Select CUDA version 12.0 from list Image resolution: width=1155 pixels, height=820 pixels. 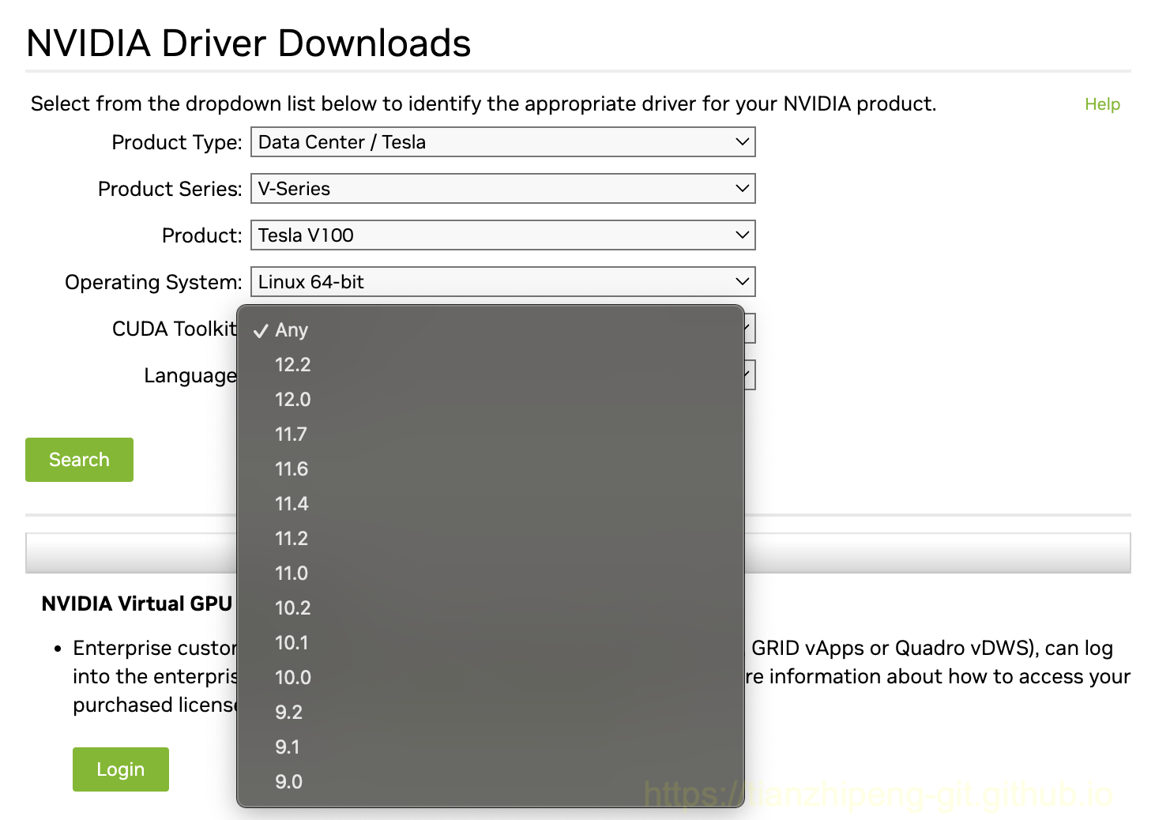pyautogui.click(x=293, y=400)
